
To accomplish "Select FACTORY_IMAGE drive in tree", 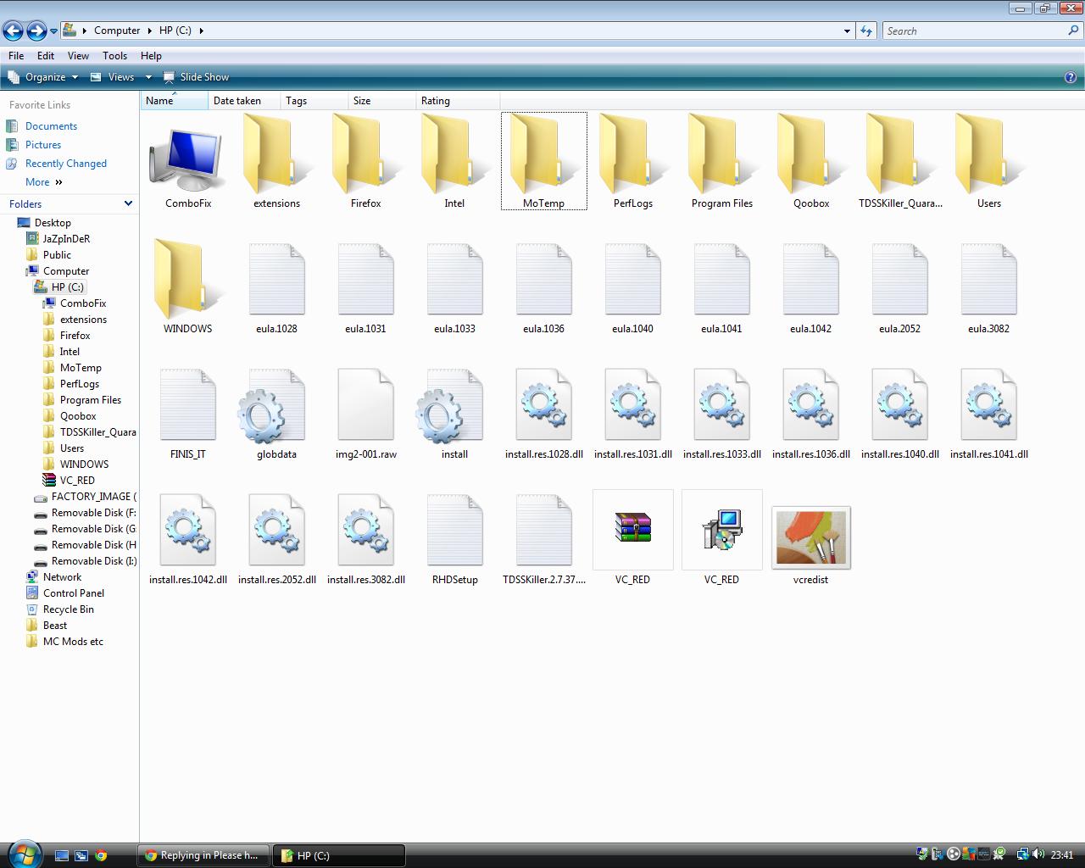I will pyautogui.click(x=93, y=497).
